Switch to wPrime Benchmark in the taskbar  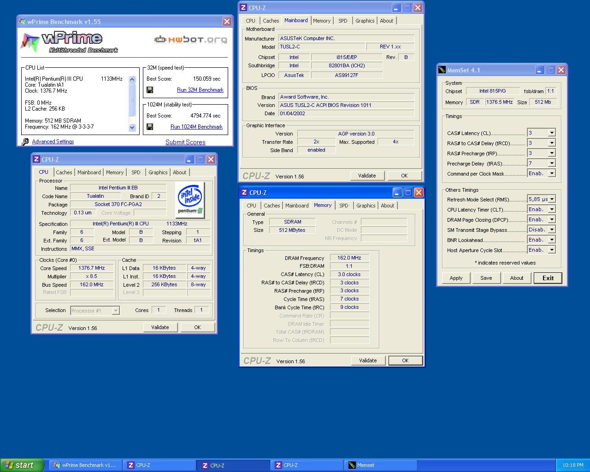[85, 465]
